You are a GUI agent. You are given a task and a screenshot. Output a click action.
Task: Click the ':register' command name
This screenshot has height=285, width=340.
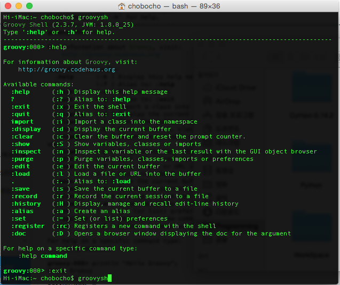click(x=28, y=226)
